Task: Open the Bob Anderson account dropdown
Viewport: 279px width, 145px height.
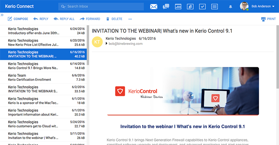Action: coord(263,6)
